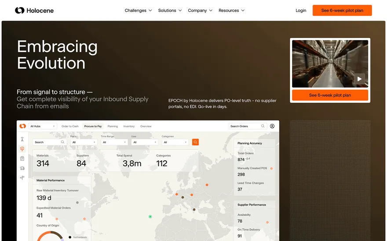This screenshot has width=387, height=241.
Task: Open the Company dropdown menu
Action: [200, 11]
